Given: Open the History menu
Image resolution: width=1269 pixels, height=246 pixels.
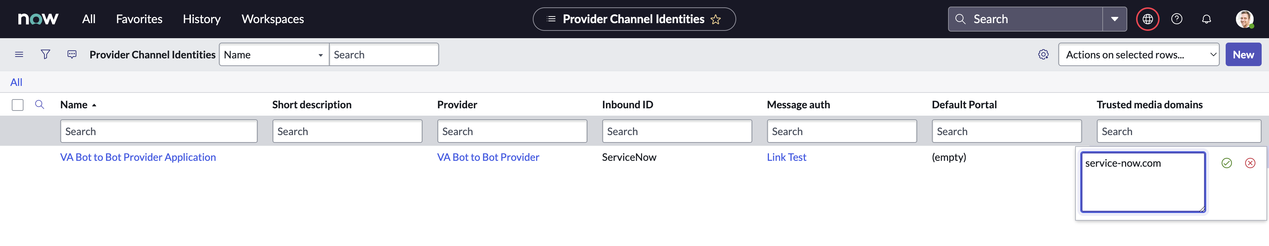Looking at the screenshot, I should coord(202,19).
